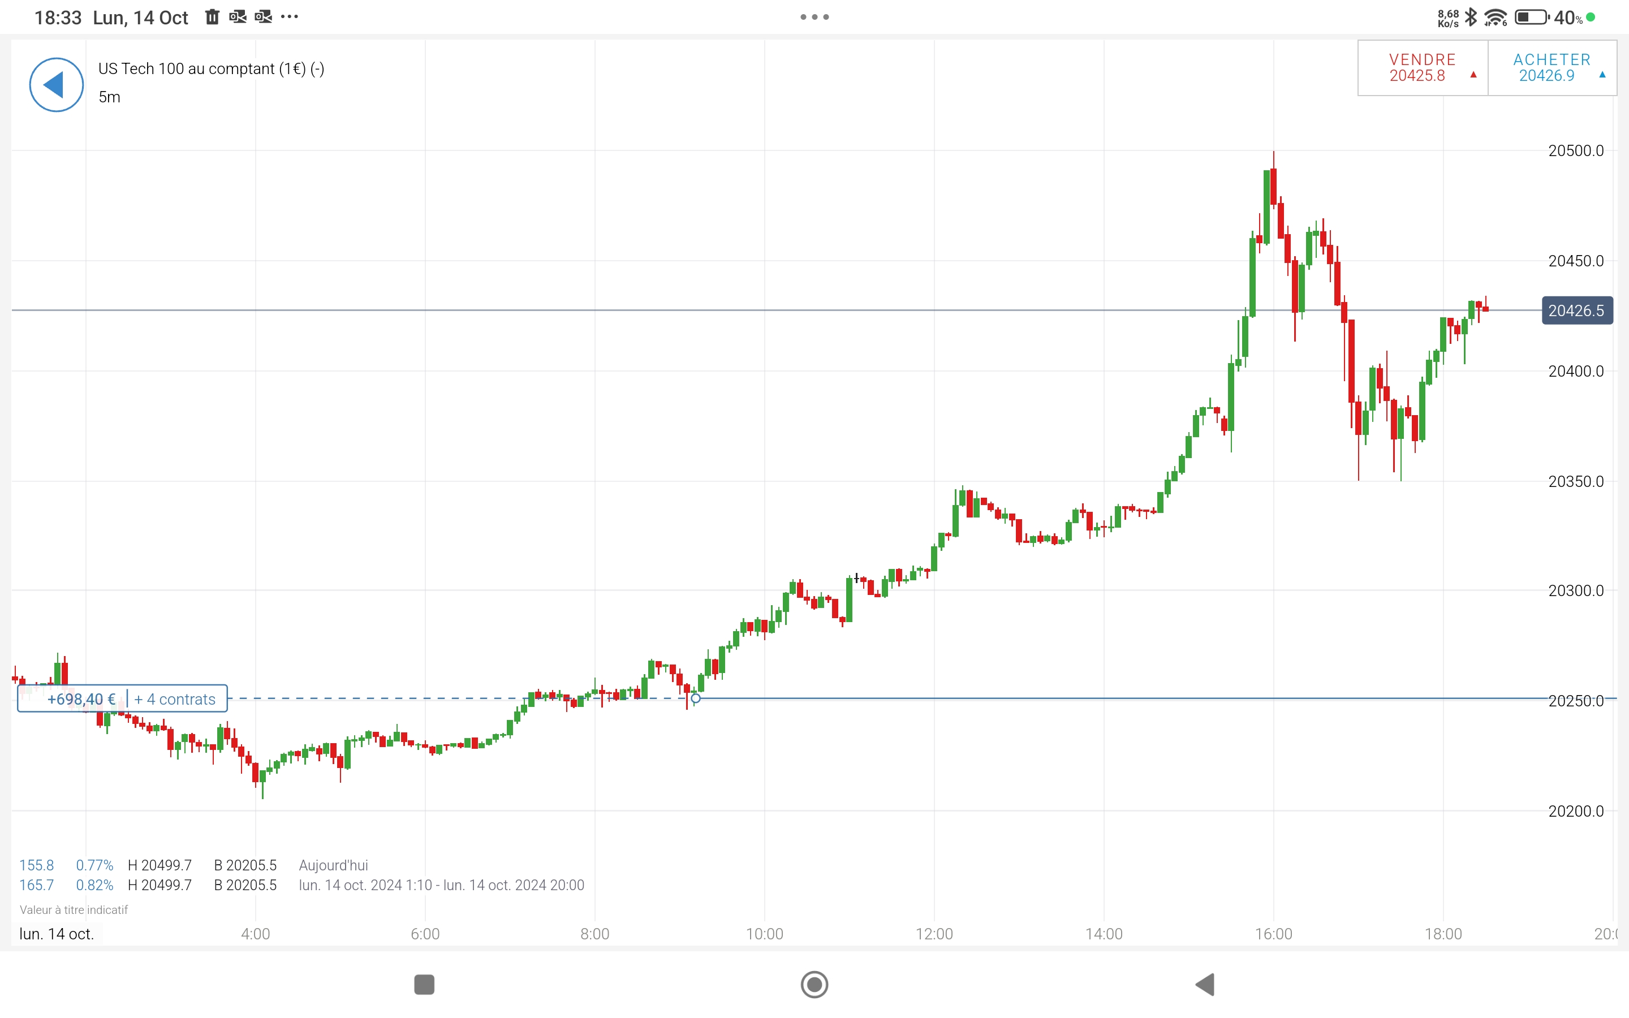Open the US Tech 100 instrument title
This screenshot has height=1018, width=1629.
point(212,68)
